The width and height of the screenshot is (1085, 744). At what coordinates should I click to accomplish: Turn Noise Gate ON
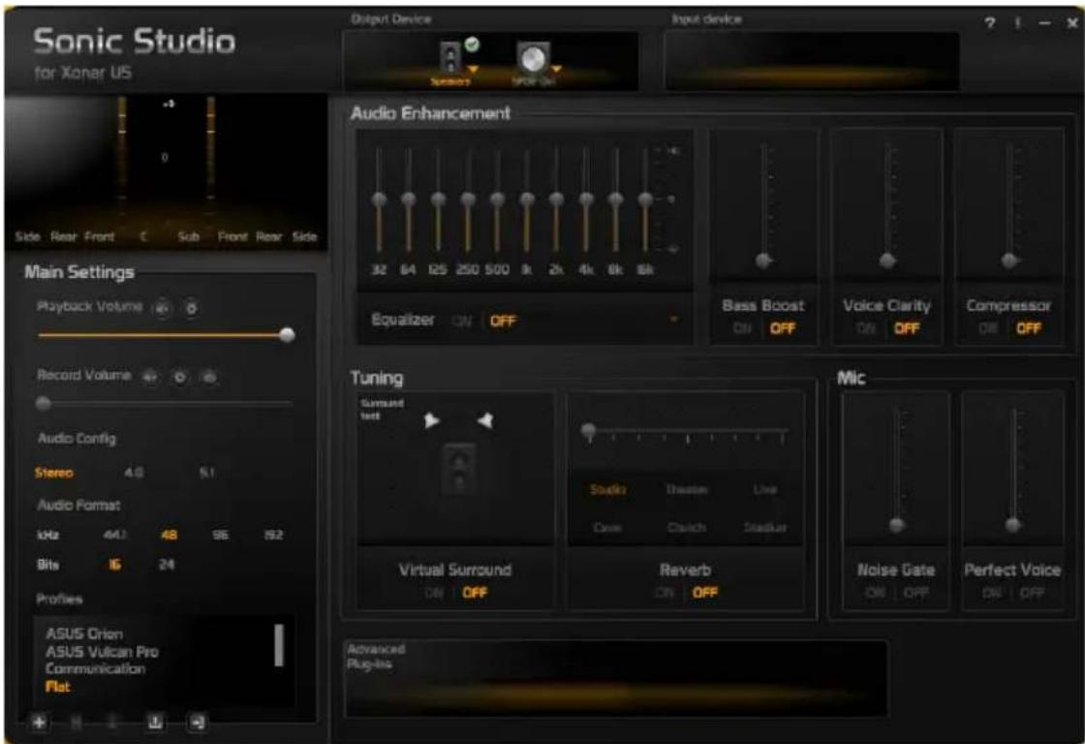pyautogui.click(x=875, y=593)
